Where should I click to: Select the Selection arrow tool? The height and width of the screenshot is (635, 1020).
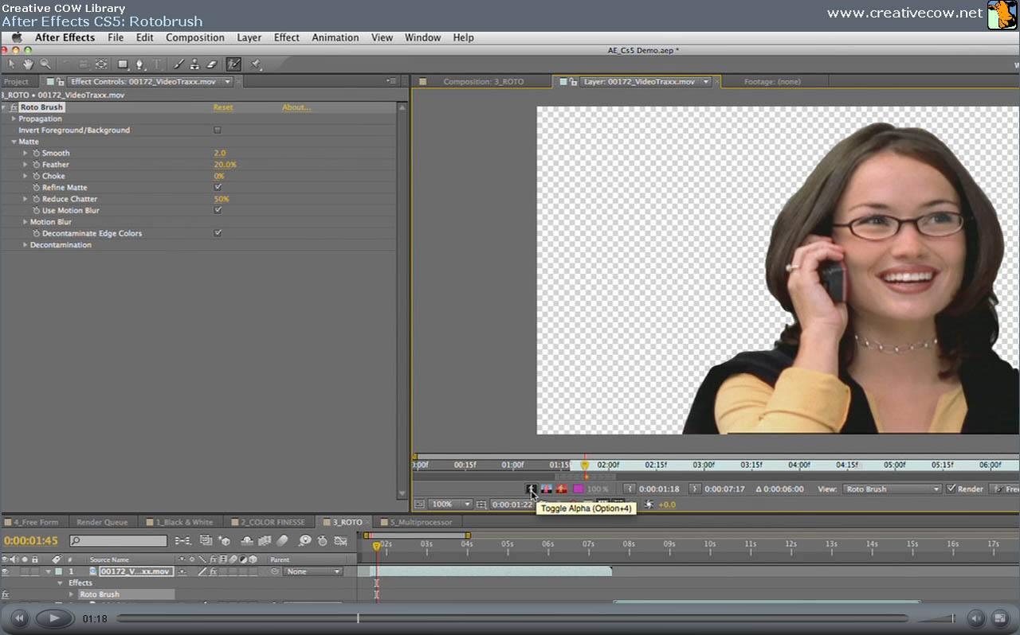12,64
